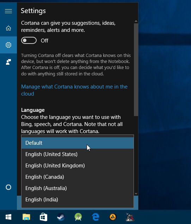Click the Cortana circle icon
Viewport: 191px width, 224px height.
[x=8, y=187]
